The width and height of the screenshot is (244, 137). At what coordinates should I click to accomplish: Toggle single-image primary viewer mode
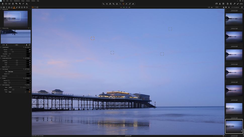pyautogui.click(x=35, y=7)
